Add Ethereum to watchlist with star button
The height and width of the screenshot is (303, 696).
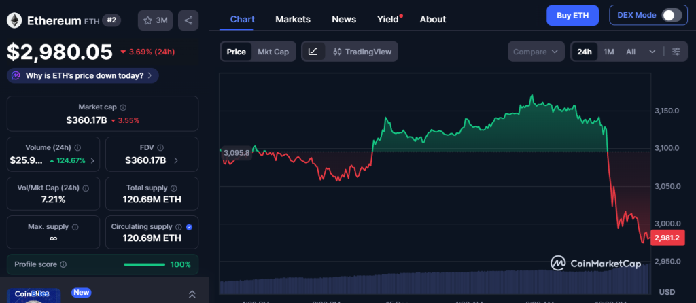156,20
